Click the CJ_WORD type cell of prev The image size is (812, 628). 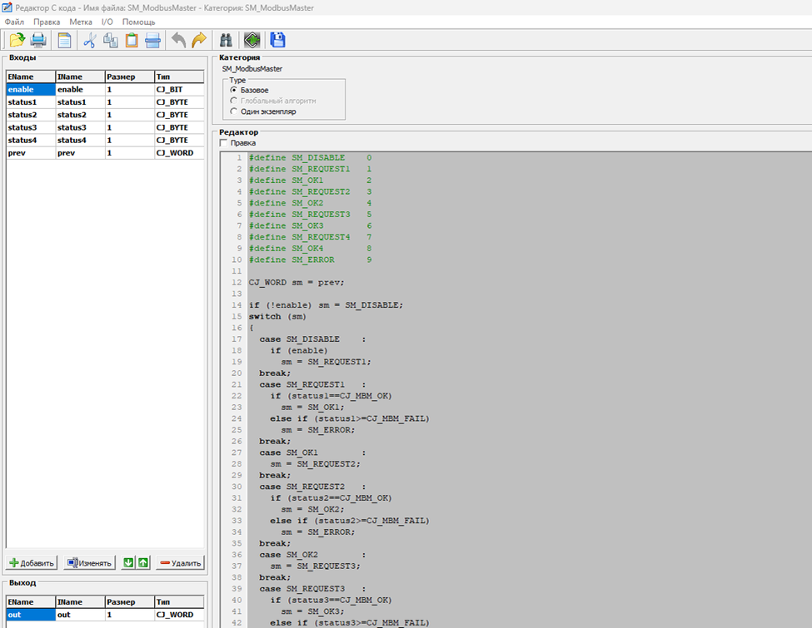point(179,152)
